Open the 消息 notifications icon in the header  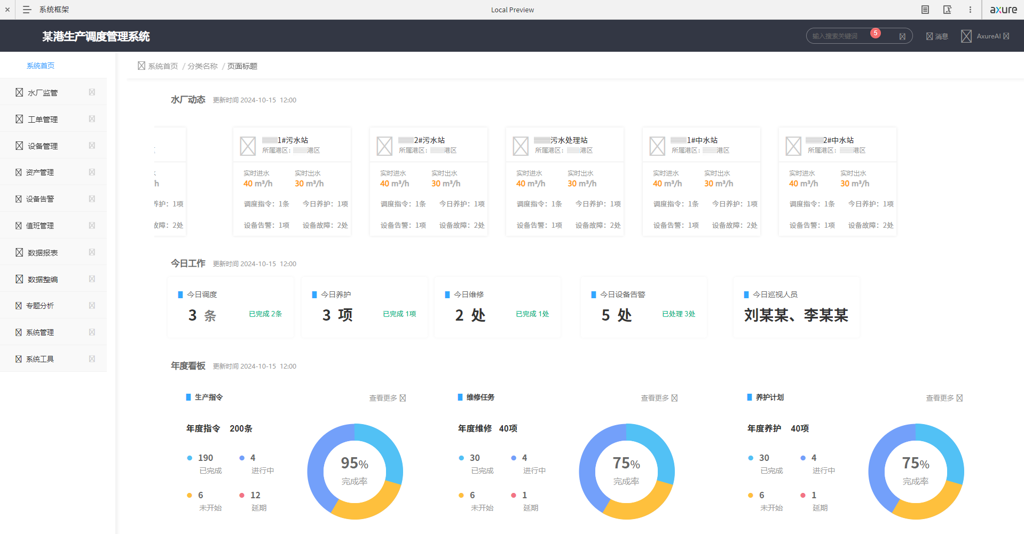coord(930,36)
